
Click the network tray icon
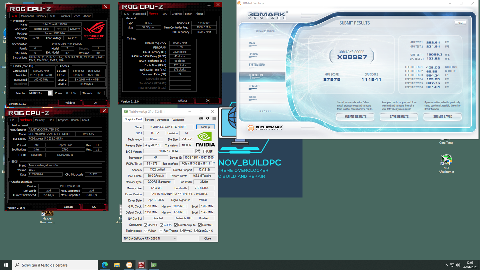tap(452, 265)
